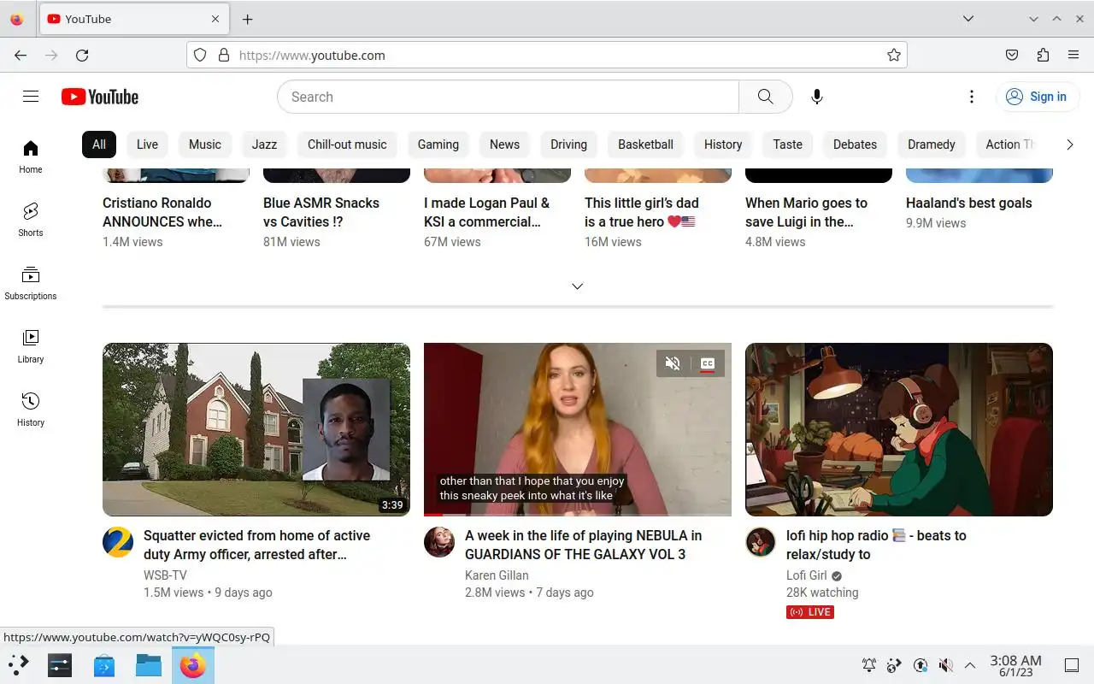This screenshot has height=684, width=1094.
Task: Open YouTube settings three-dot menu
Action: 972,97
